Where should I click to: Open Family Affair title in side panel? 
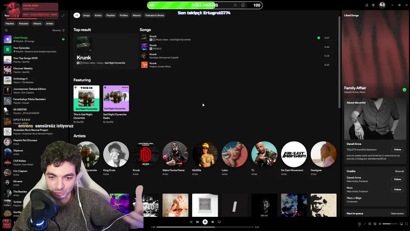tap(355, 88)
